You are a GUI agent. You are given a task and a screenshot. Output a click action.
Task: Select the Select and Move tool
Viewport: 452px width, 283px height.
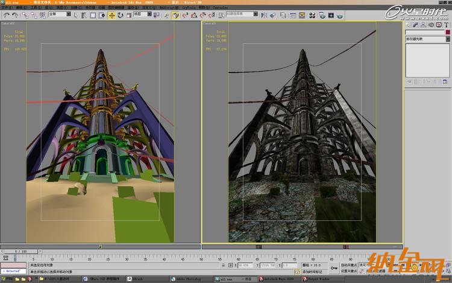[112, 15]
